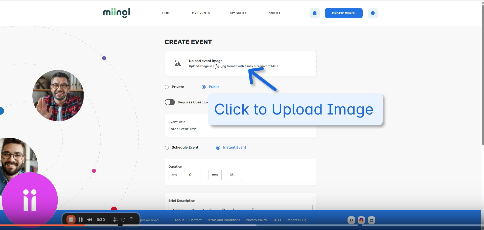Viewport: 484px width, 230px height.
Task: Stop the recording with red stop button
Action: click(71, 220)
